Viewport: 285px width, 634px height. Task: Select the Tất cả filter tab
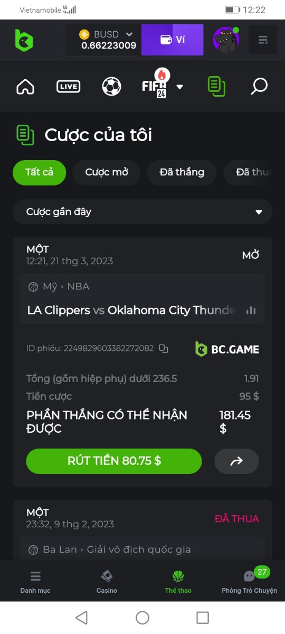[40, 172]
